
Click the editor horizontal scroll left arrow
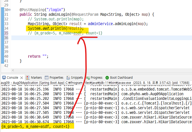[13, 70]
